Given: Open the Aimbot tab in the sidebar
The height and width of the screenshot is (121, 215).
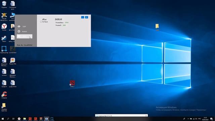Looking at the screenshot, I should [25, 31].
